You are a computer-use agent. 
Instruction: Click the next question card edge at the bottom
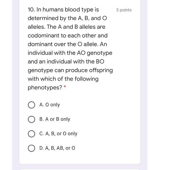(80, 169)
